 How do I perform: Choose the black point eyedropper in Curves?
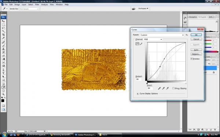[x=159, y=88]
